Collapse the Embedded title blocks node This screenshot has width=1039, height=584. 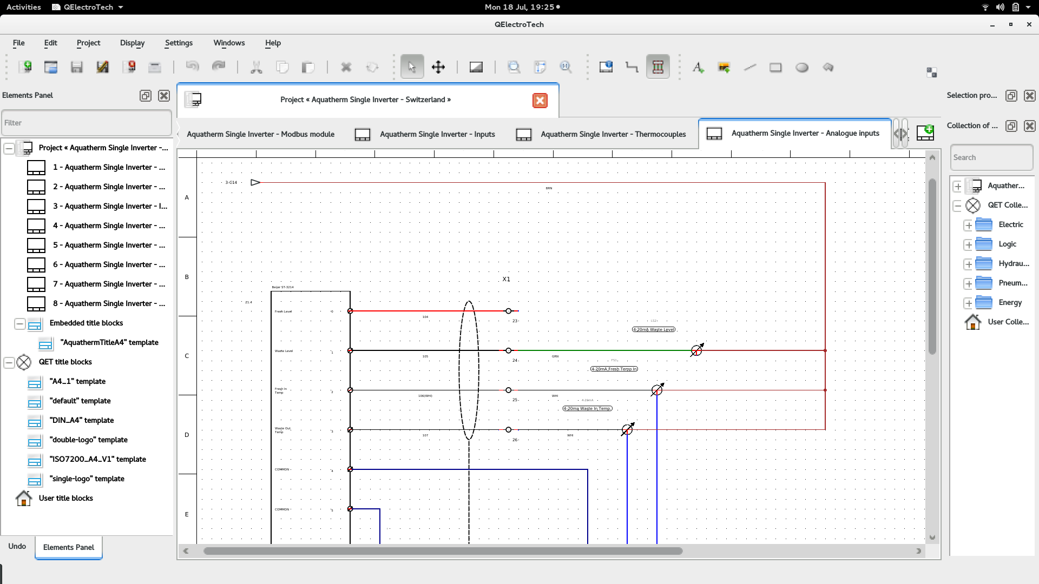(20, 323)
